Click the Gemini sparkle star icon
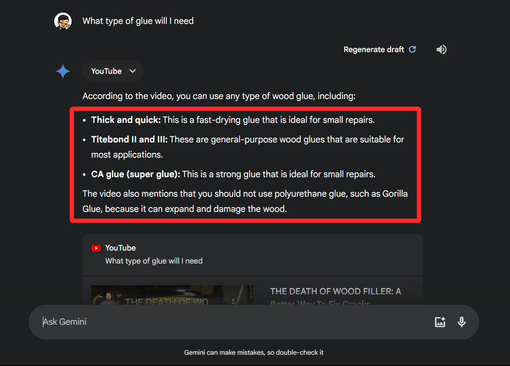The height and width of the screenshot is (366, 510). (63, 71)
